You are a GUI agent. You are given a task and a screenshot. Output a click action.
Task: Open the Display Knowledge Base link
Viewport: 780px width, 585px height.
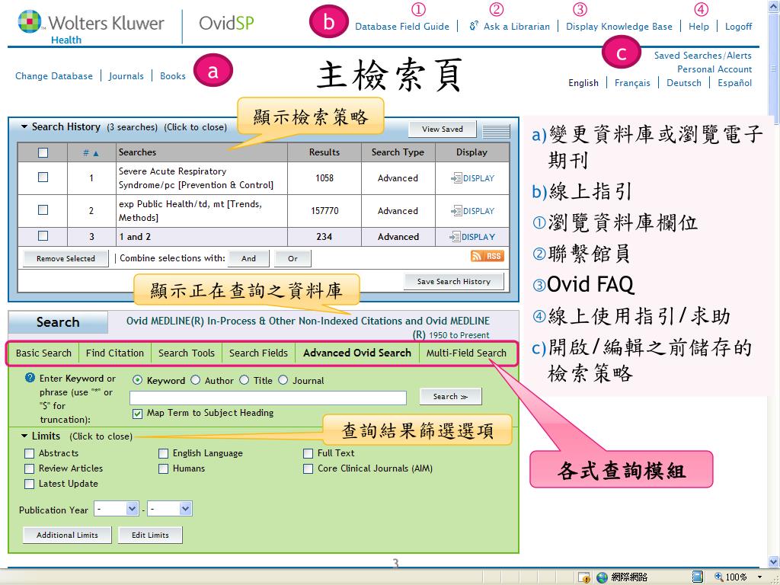[619, 27]
